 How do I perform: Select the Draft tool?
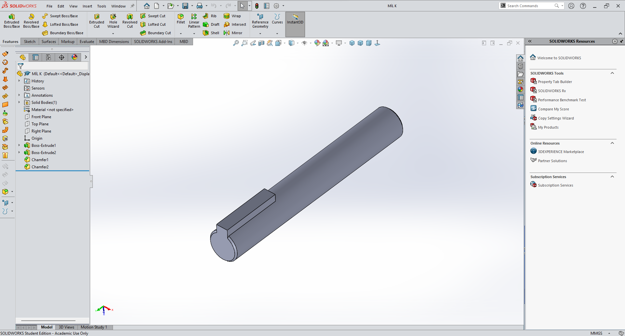tap(211, 24)
